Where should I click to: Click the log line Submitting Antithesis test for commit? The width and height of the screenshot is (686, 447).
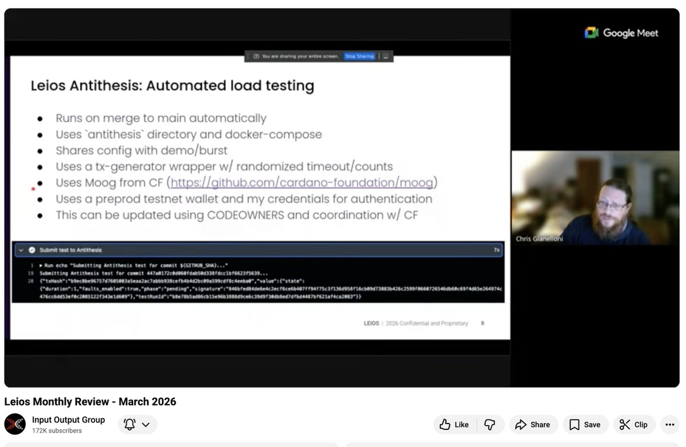pyautogui.click(x=153, y=273)
